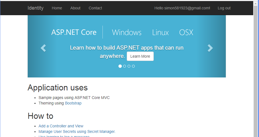This screenshot has width=259, height=137.
Task: Click the Linux text in banner
Action: click(x=160, y=33)
